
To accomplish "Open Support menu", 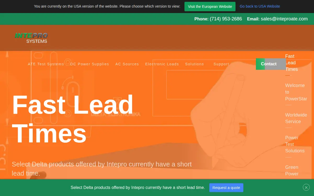I will (x=221, y=64).
